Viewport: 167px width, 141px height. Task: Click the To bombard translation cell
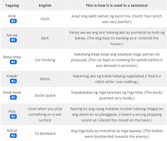45,134
